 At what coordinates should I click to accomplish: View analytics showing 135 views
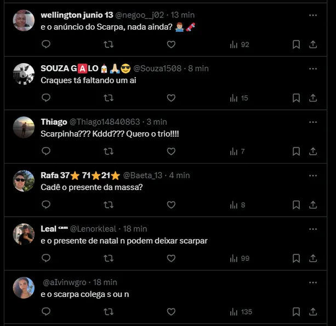[241, 312]
